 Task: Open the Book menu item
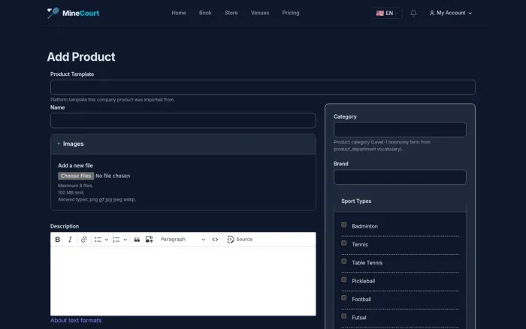pos(205,13)
